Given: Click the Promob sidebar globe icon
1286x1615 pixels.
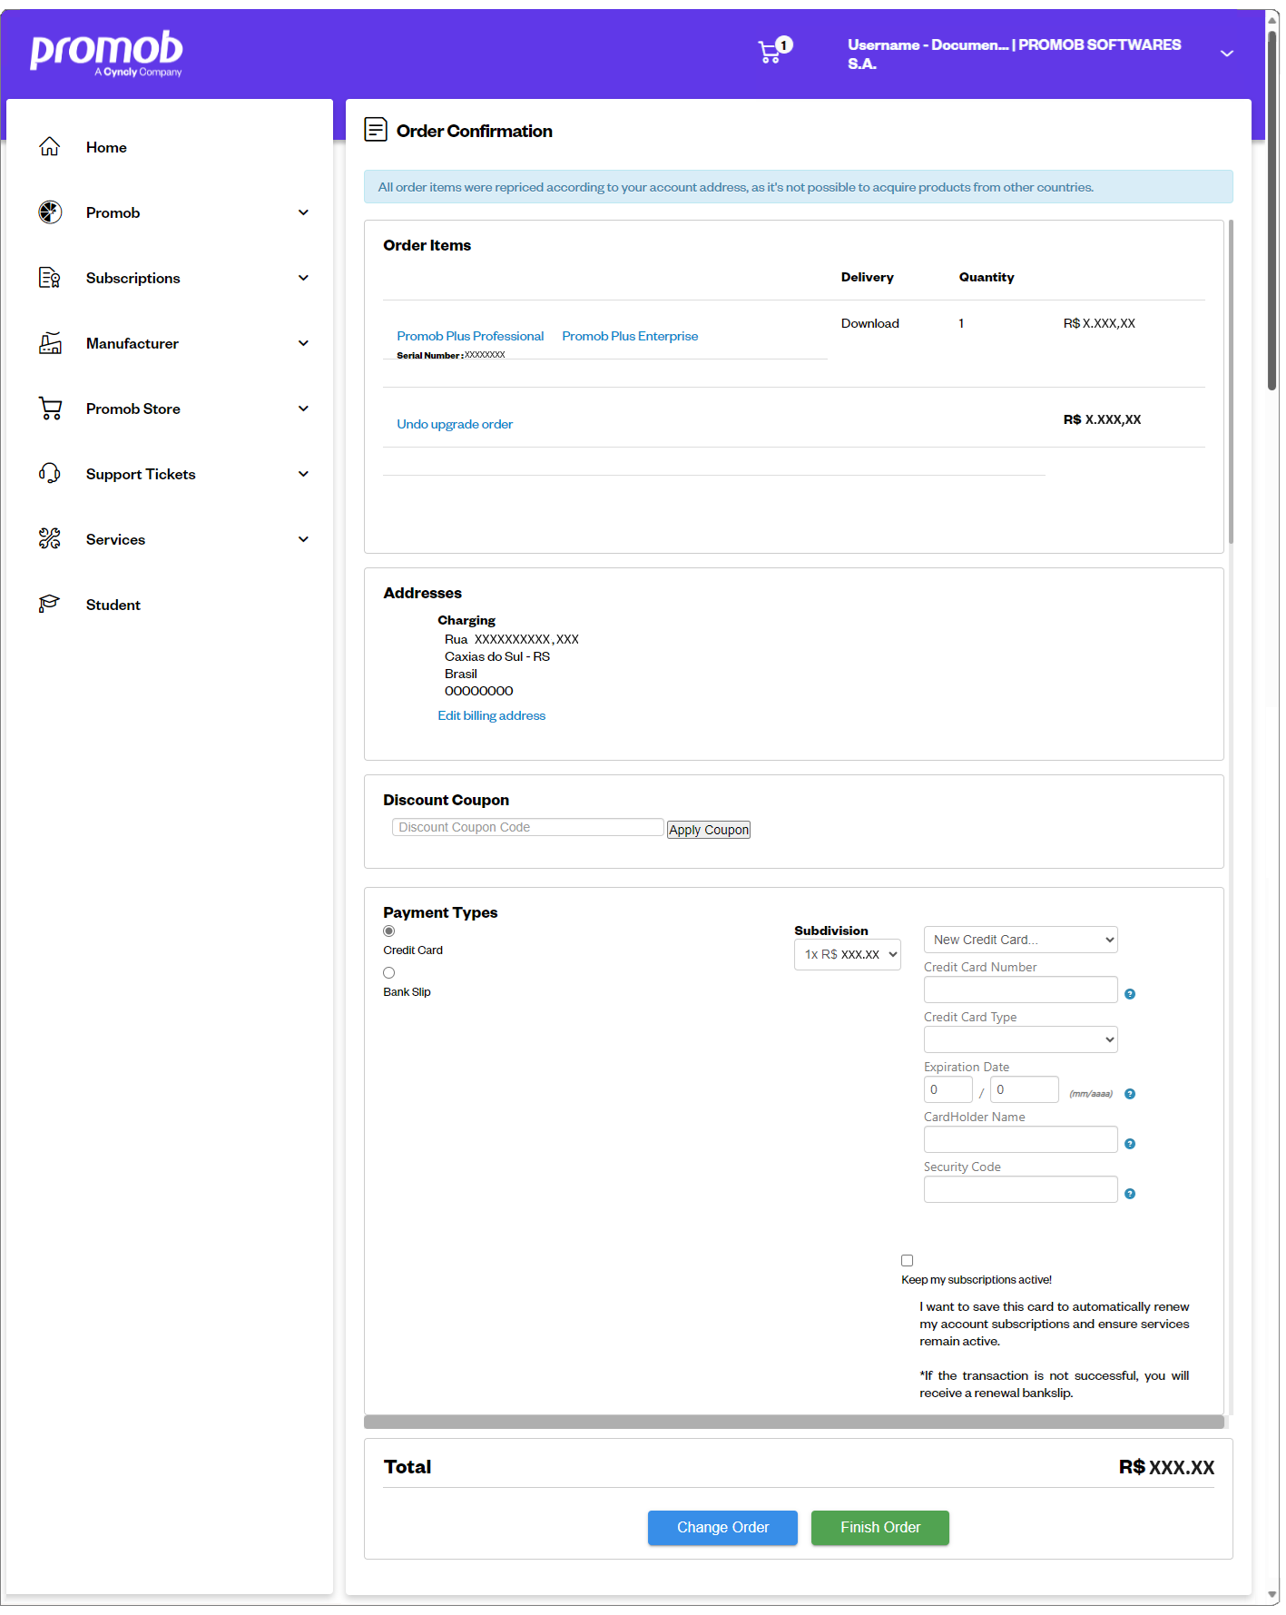Looking at the screenshot, I should [x=50, y=212].
